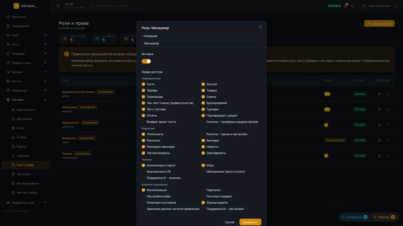Screen dimensions: 403x226
Task: Open the Сообщения chat button
Action: coord(354,217)
